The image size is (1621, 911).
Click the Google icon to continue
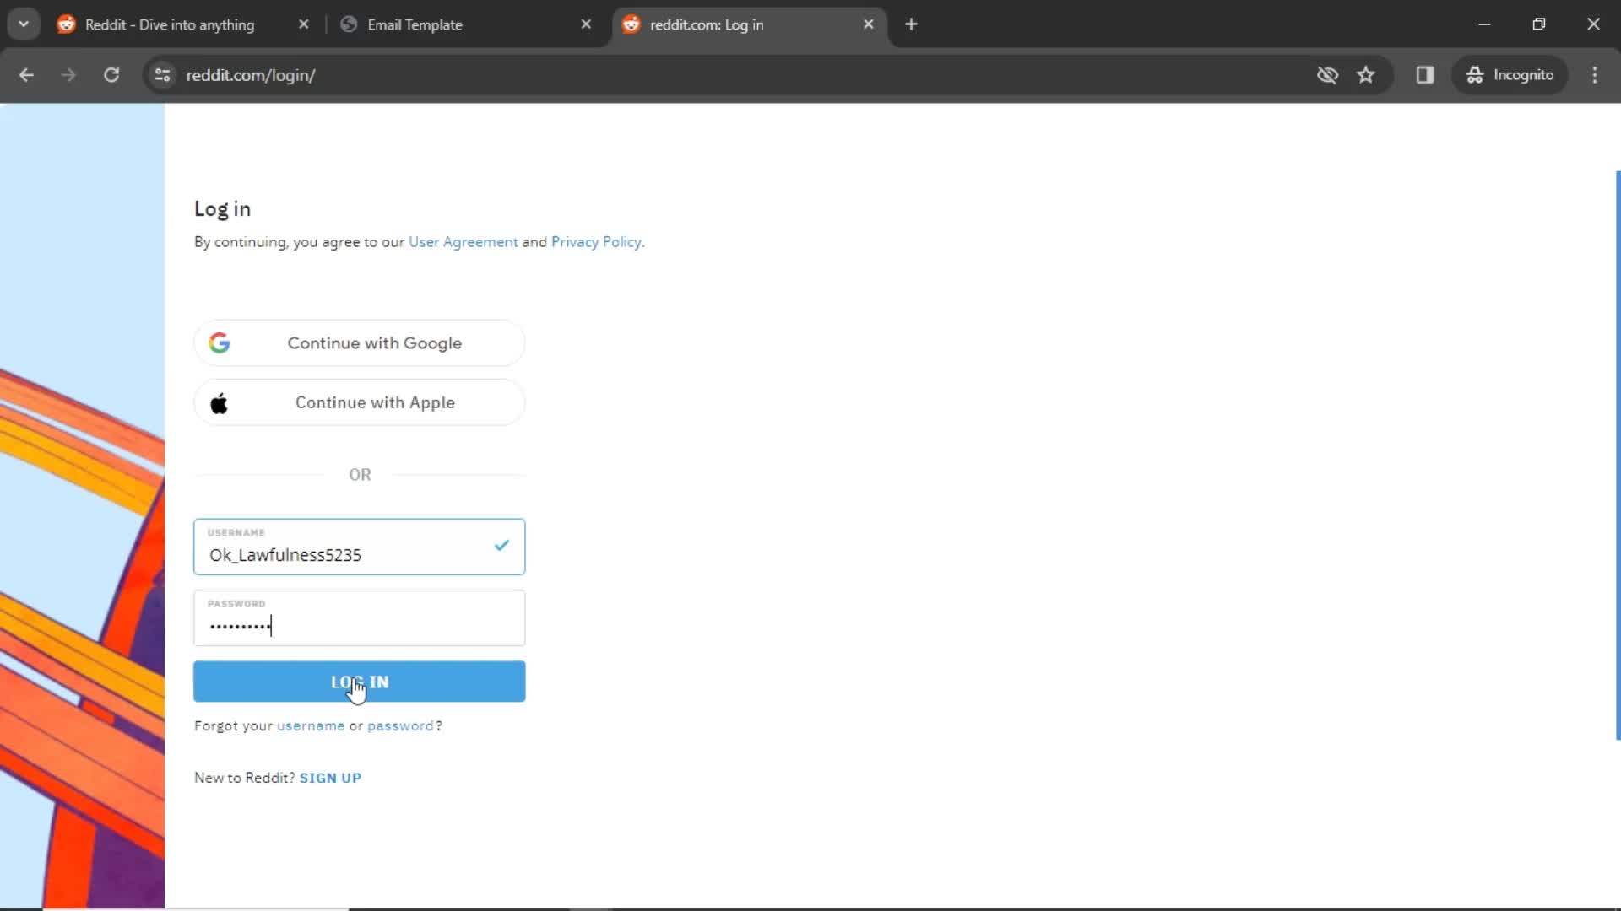tap(218, 342)
